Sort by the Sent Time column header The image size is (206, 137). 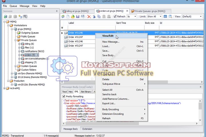(130, 23)
